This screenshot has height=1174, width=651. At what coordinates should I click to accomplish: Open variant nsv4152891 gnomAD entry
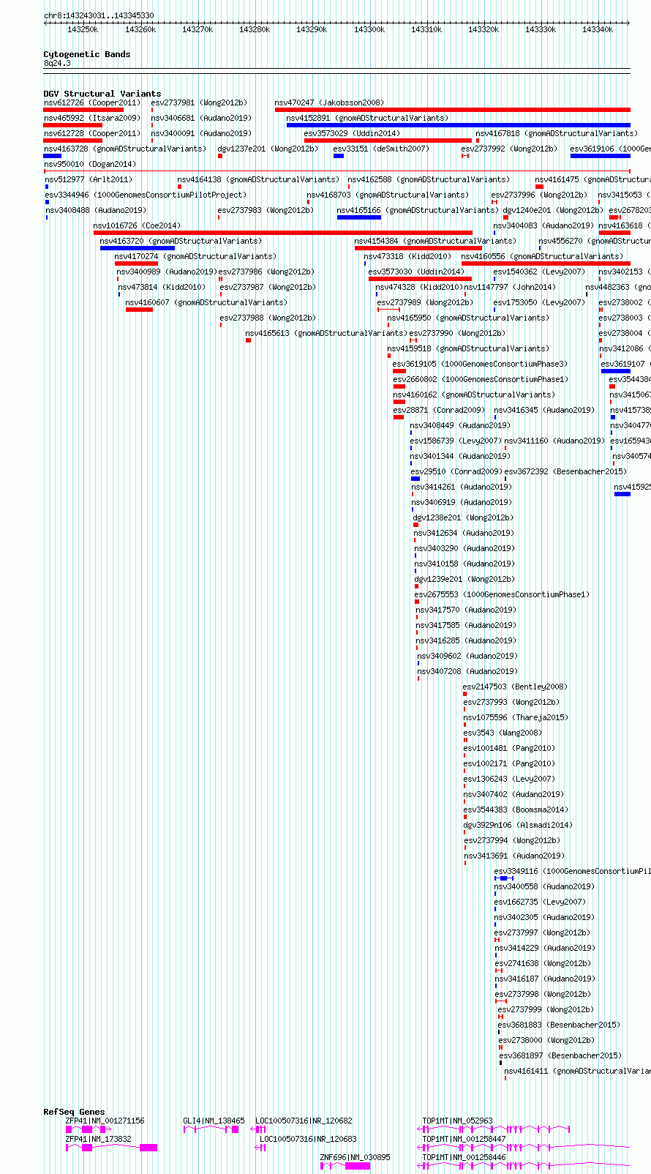[x=367, y=118]
